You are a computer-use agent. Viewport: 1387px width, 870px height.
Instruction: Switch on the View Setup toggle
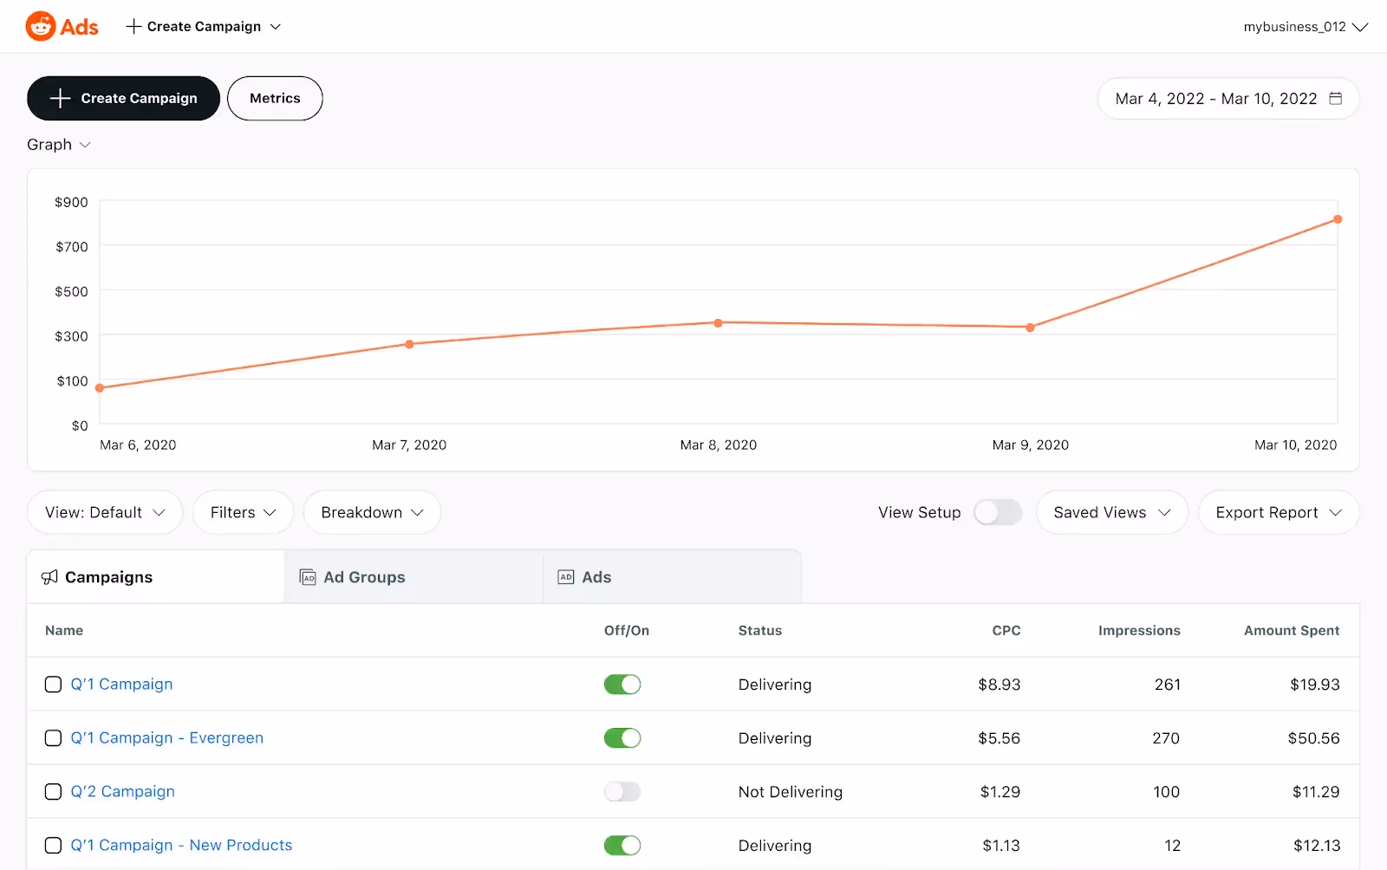pyautogui.click(x=997, y=512)
